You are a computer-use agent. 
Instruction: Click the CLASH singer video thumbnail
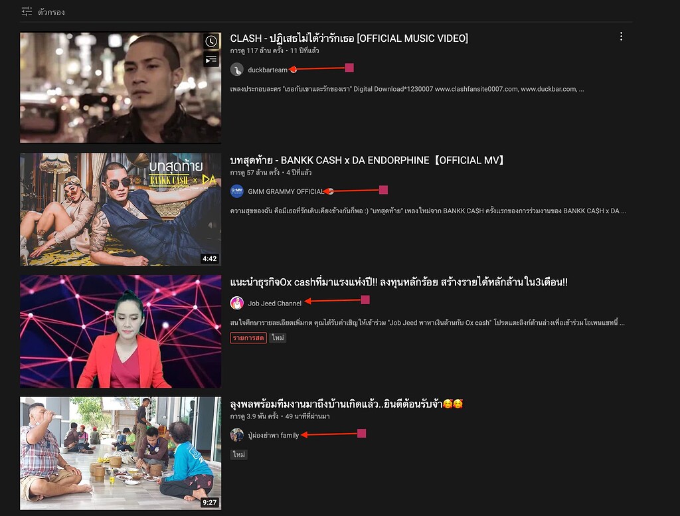click(121, 88)
